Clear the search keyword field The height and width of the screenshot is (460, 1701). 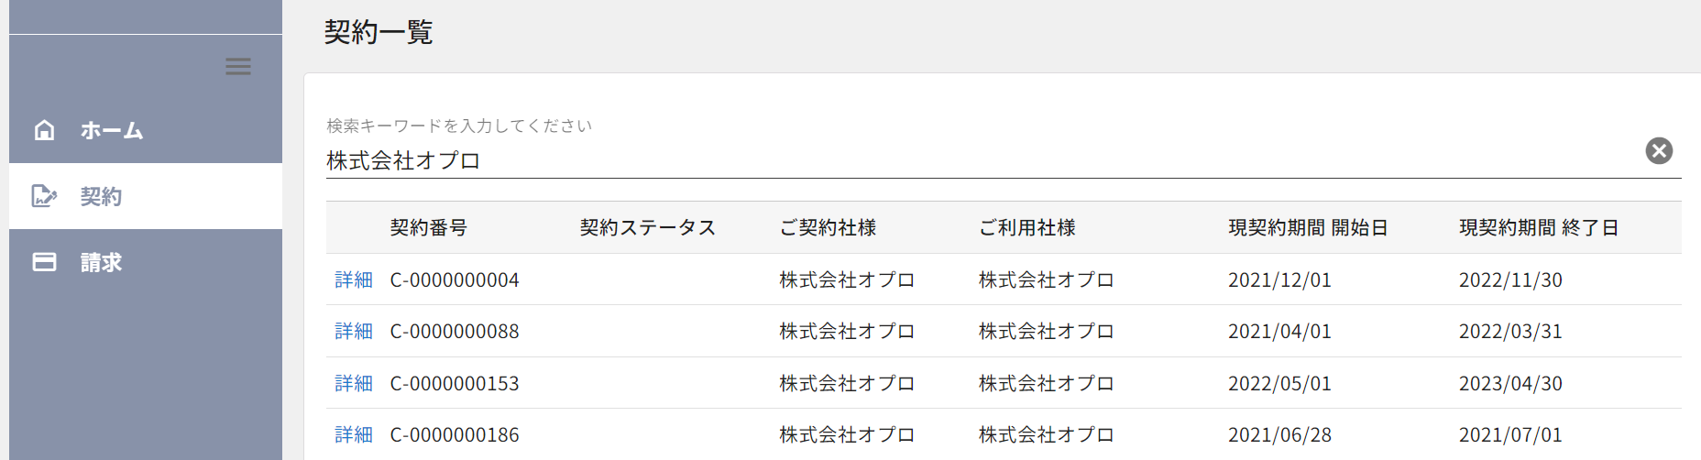(x=1659, y=151)
